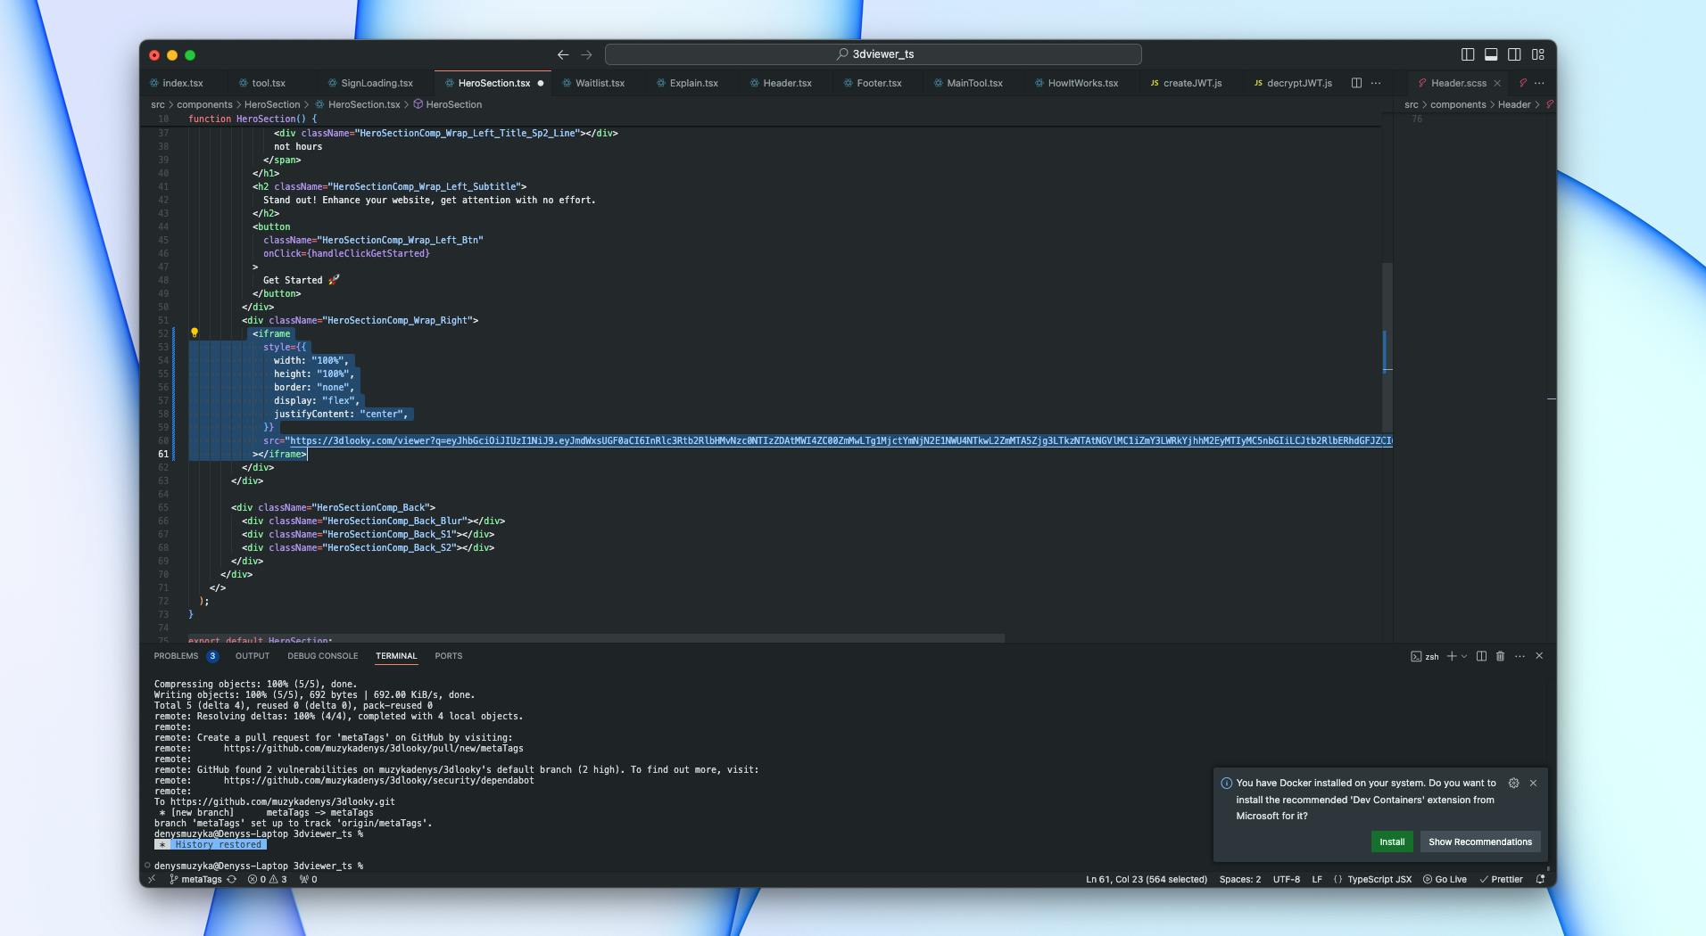Viewport: 1706px width, 936px height.
Task: Click the dependabot security URL in terminal
Action: (379, 780)
